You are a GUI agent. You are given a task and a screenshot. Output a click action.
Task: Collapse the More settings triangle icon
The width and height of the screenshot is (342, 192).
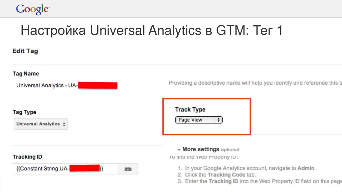(179, 150)
